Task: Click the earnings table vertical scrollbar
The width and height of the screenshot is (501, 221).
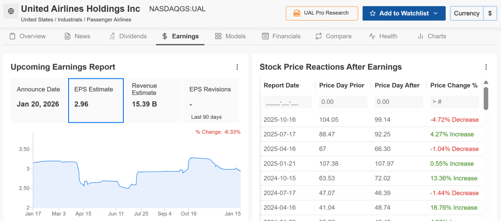Action: click(486, 98)
